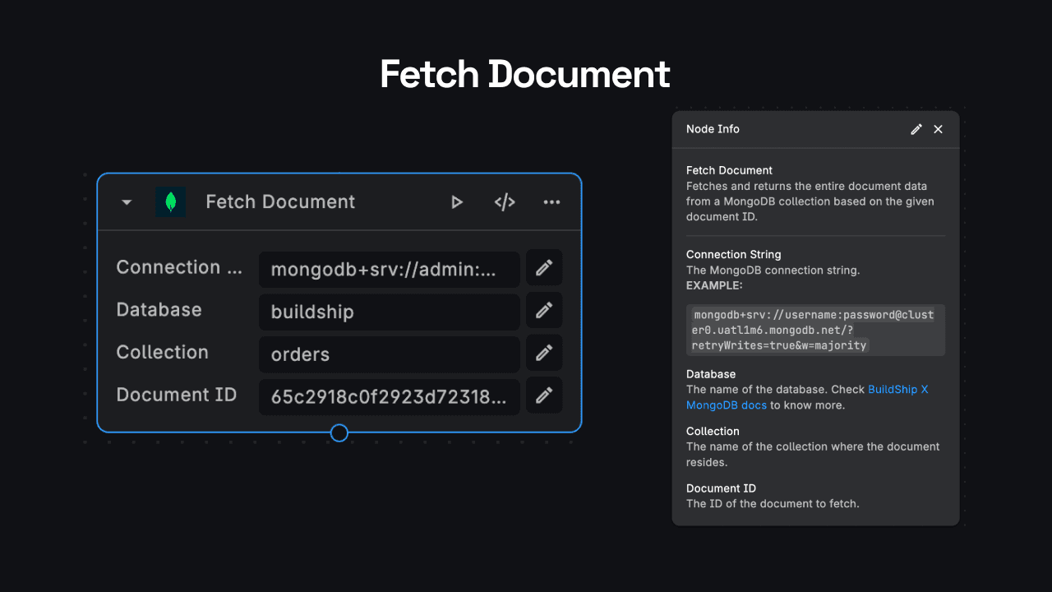The height and width of the screenshot is (592, 1052).
Task: Click the Fetch Document node title
Action: pos(280,202)
